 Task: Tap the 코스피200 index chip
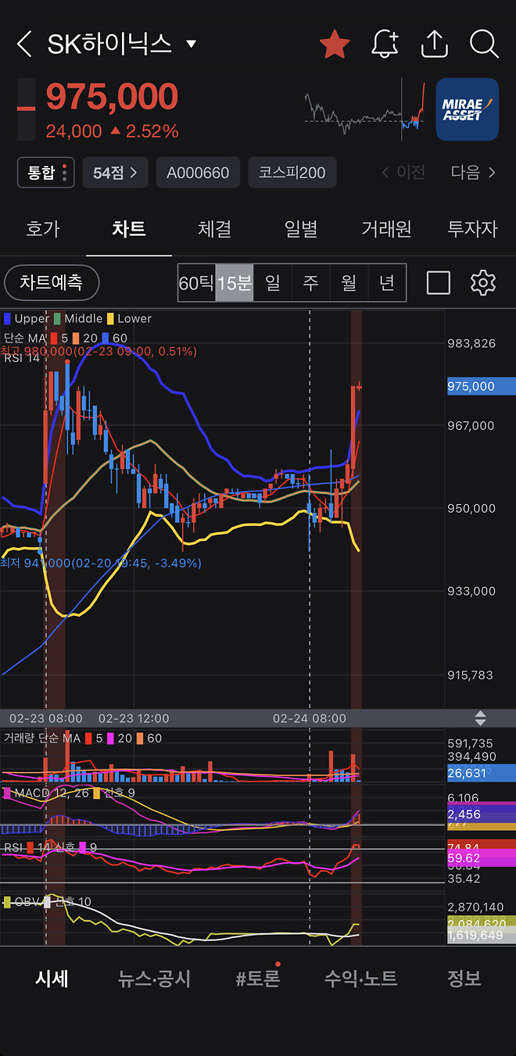coord(292,173)
